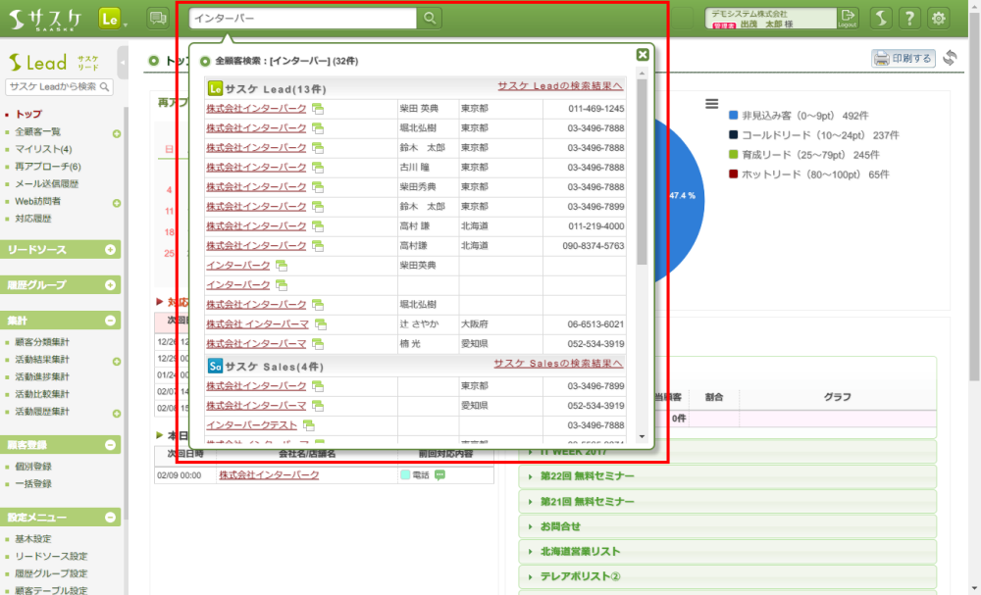Click plus icon next to 活動履歴集計
The width and height of the screenshot is (981, 595).
click(x=117, y=413)
